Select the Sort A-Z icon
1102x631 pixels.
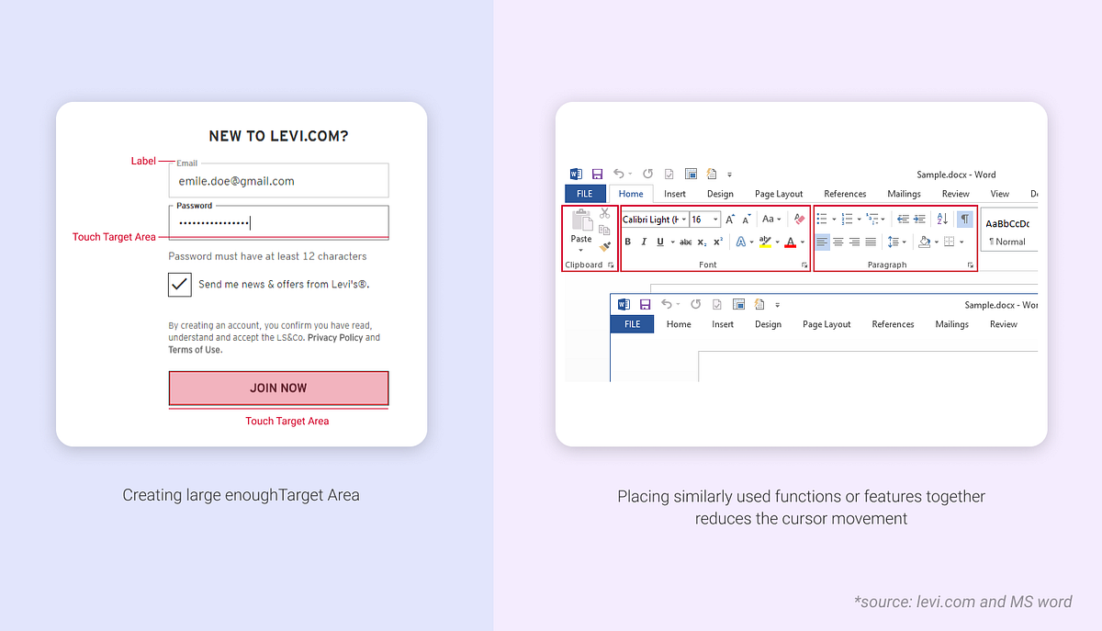941,219
